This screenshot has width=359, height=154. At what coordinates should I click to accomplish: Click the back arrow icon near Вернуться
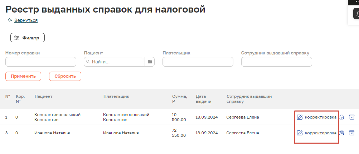(10, 20)
